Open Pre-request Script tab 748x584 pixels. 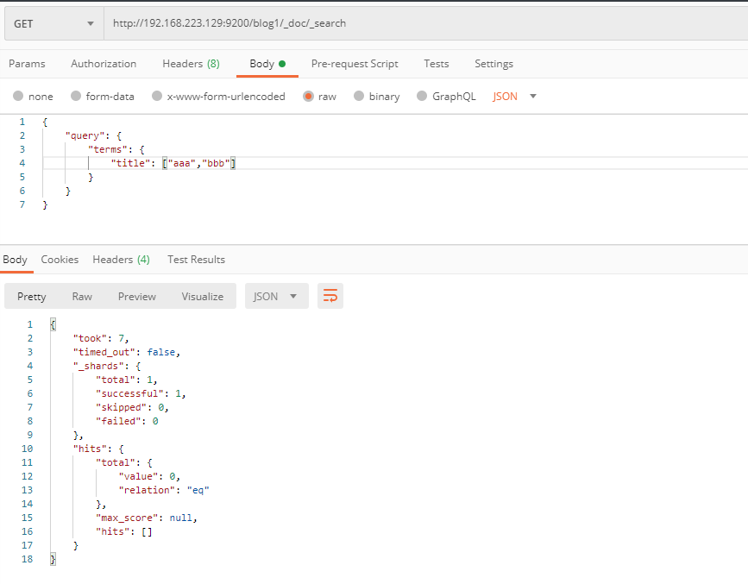tap(355, 64)
